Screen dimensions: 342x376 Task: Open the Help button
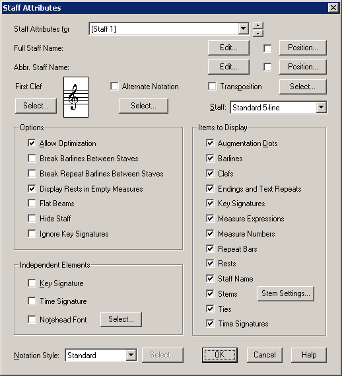click(309, 355)
